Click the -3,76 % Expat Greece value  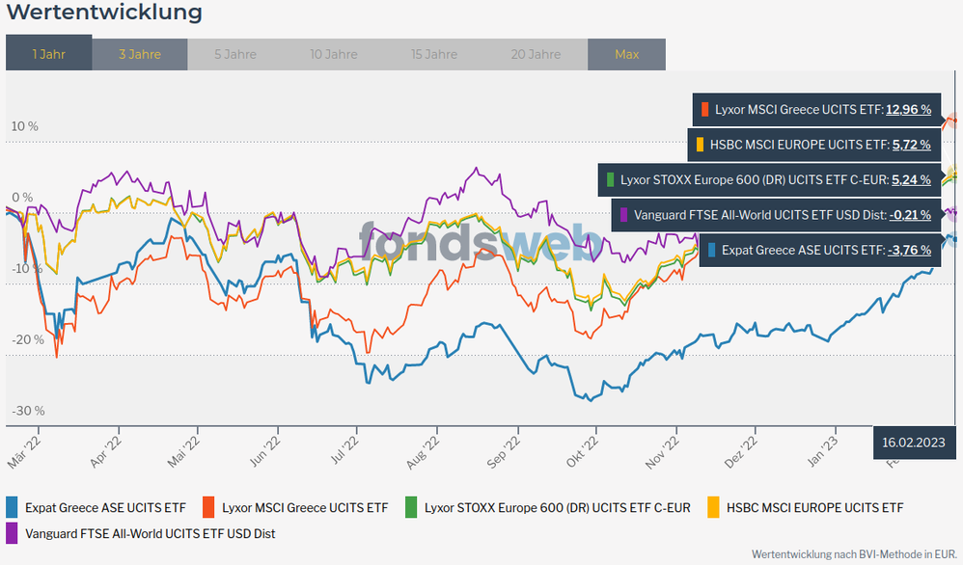pyautogui.click(x=909, y=250)
